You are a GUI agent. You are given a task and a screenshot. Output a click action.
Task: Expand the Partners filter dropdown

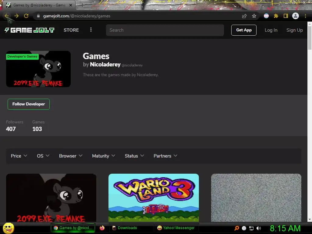point(165,156)
